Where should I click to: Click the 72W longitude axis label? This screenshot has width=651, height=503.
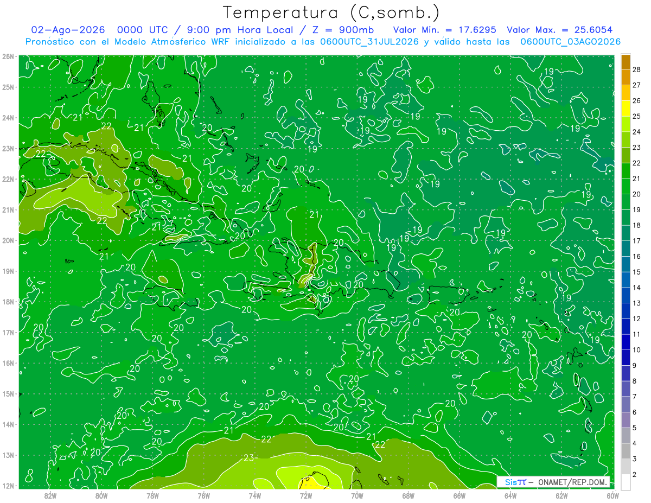point(306,495)
